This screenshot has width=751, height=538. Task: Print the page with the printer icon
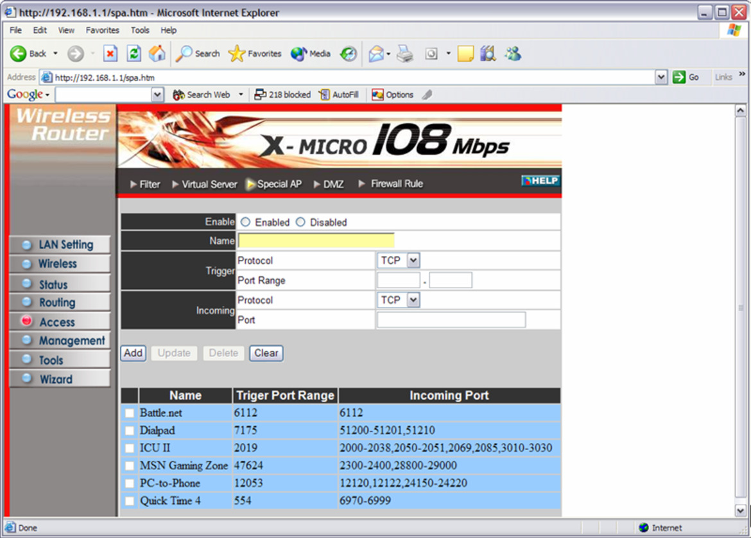pos(405,54)
